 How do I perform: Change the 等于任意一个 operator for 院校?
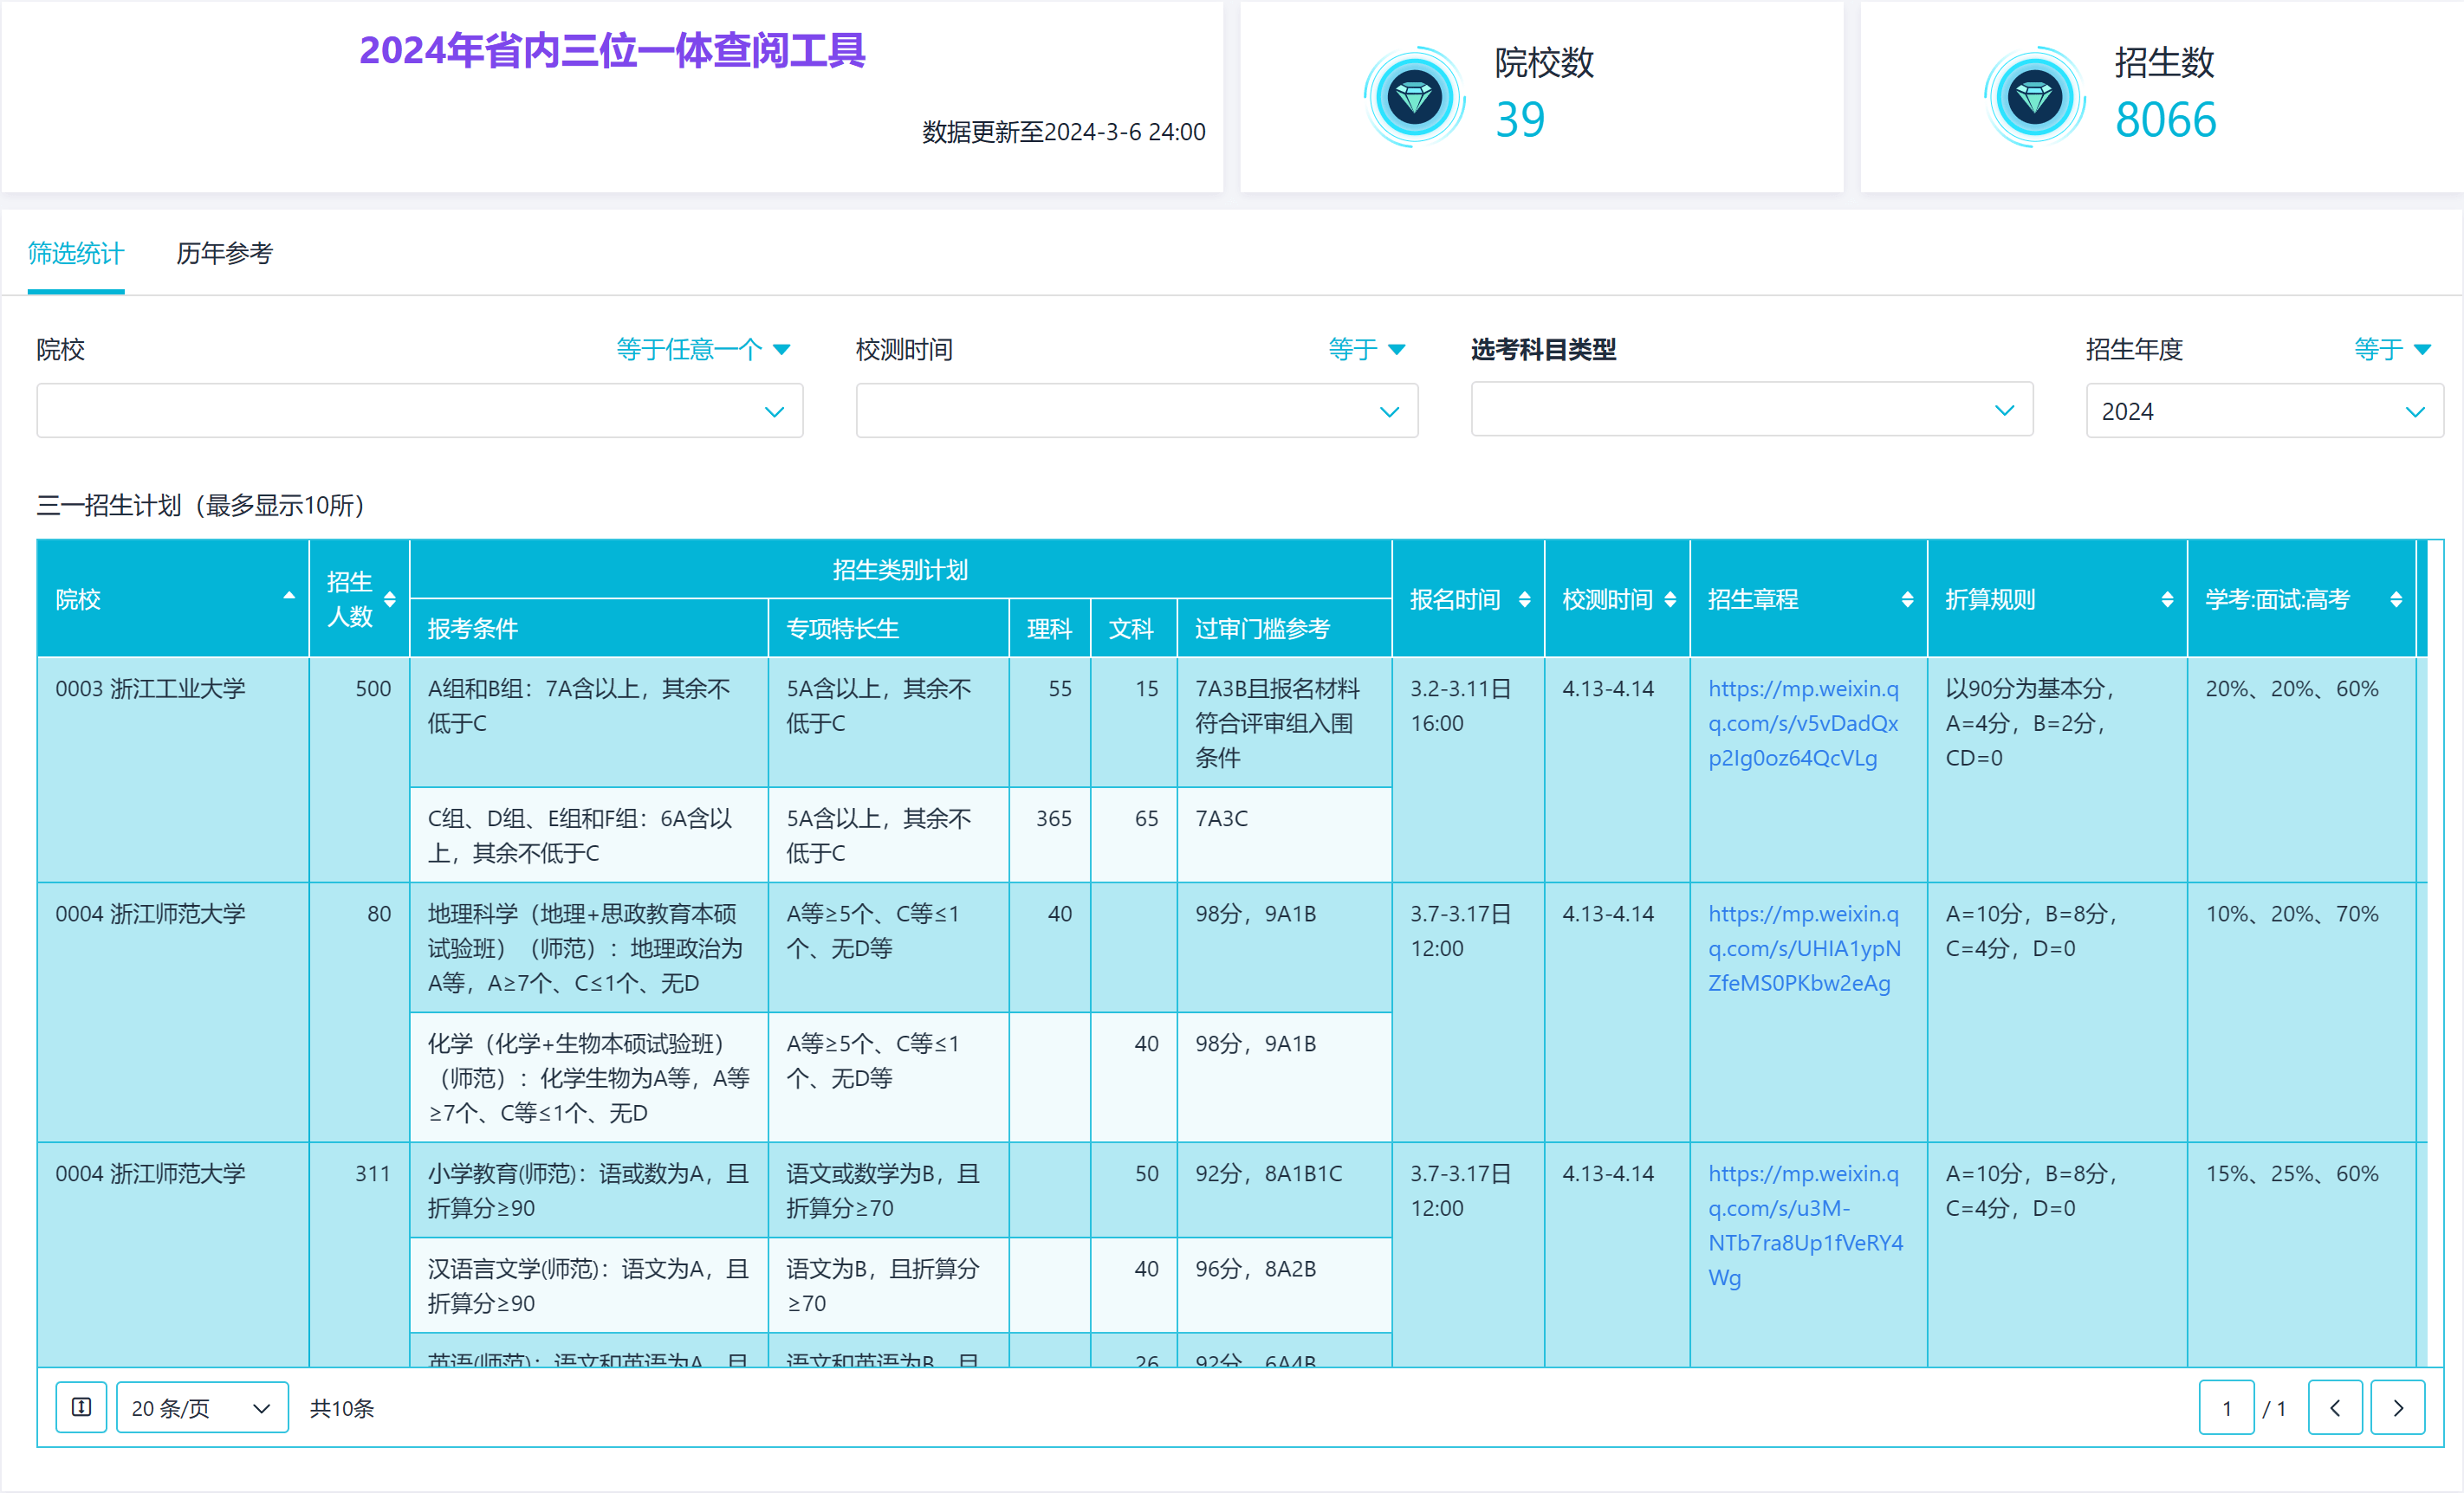pyautogui.click(x=703, y=350)
